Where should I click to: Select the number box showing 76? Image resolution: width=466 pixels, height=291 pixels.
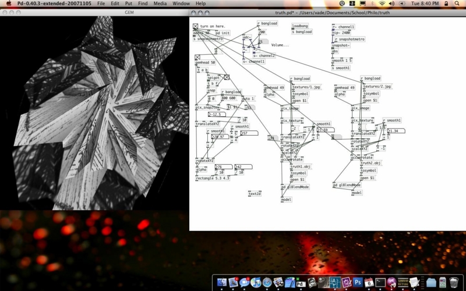224,167
